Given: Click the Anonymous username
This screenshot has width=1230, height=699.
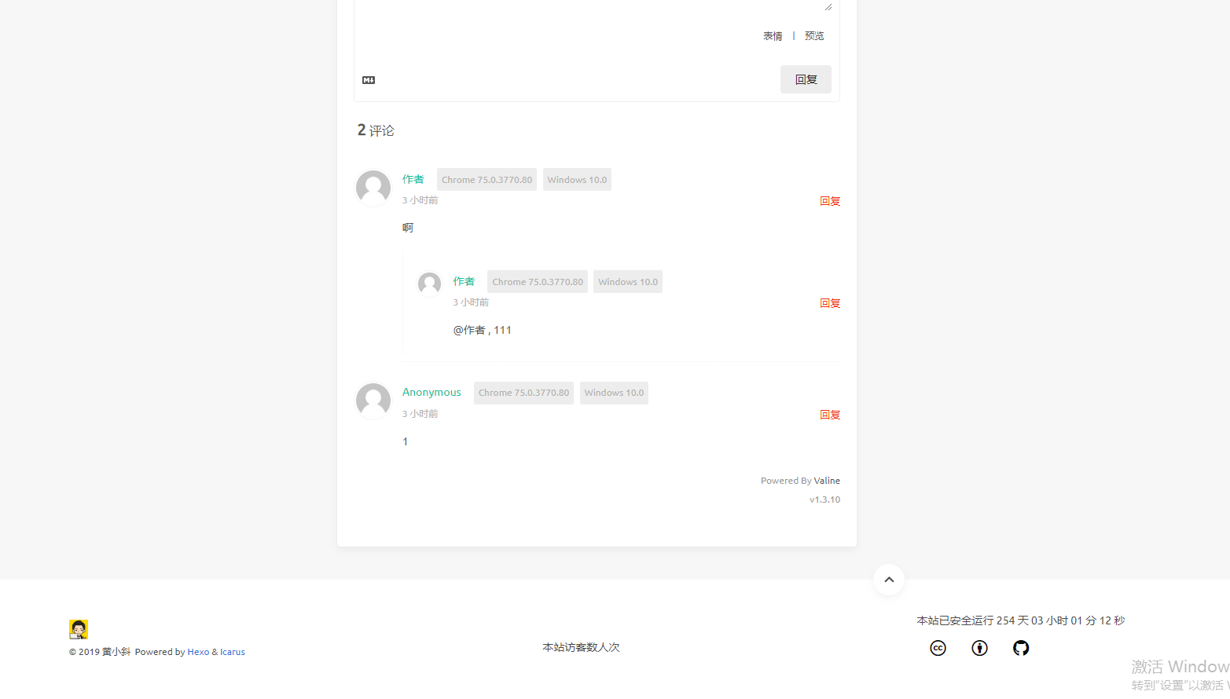Looking at the screenshot, I should click(x=431, y=392).
